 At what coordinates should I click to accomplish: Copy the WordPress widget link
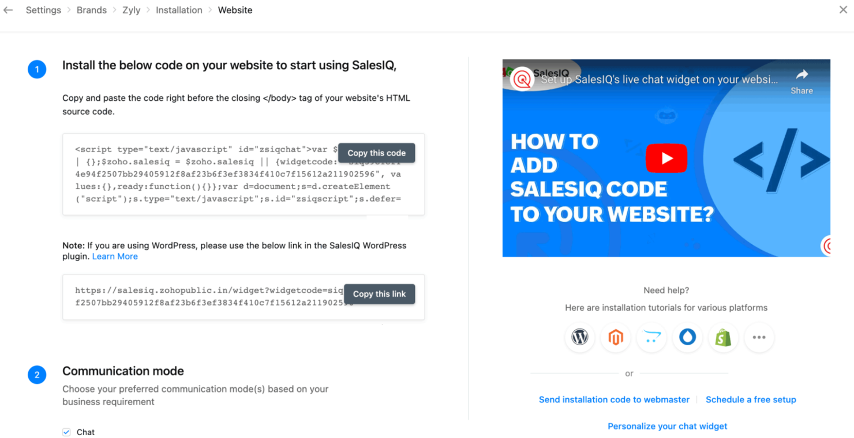pos(379,294)
